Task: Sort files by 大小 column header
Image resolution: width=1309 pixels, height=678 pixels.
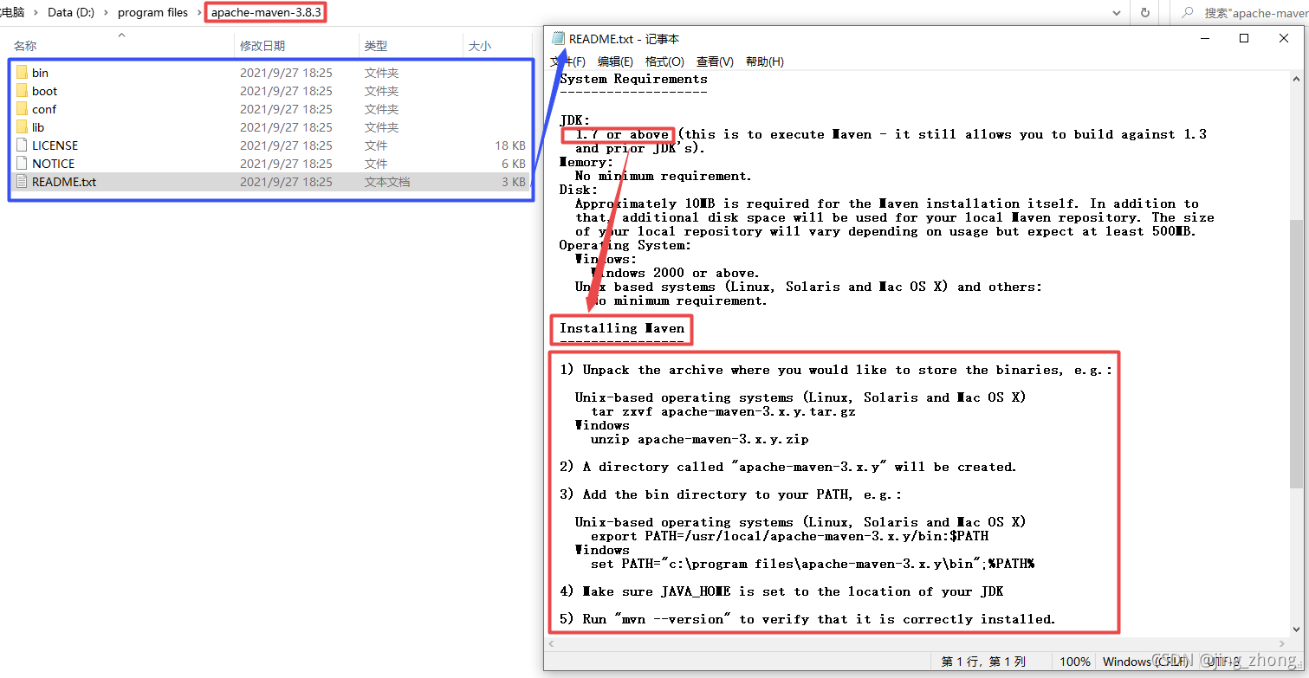Action: click(x=479, y=46)
